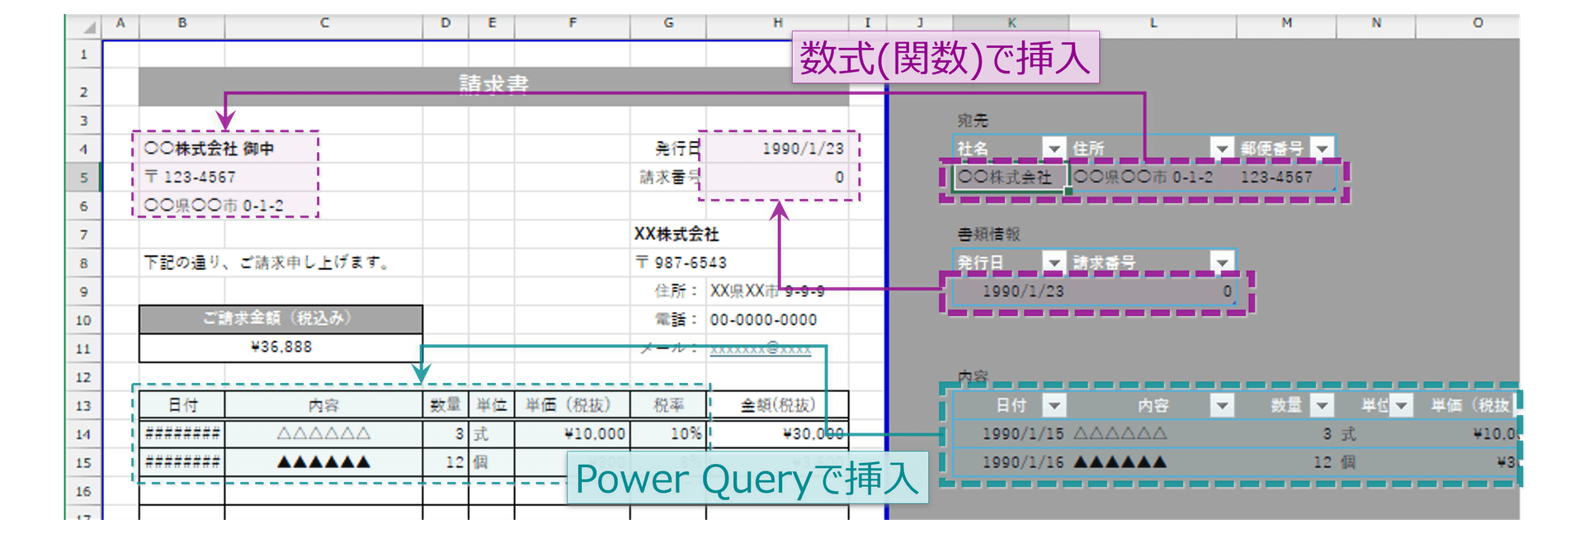
Task: Open the 社名 column filter dropdown
Action: point(1054,149)
